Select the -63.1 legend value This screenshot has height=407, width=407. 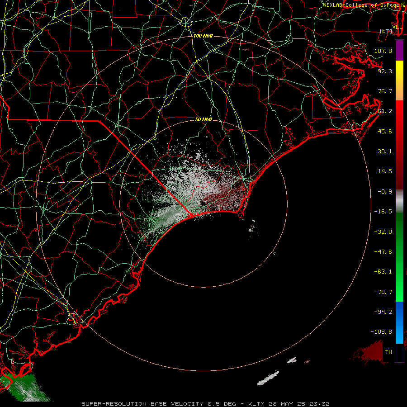383,272
